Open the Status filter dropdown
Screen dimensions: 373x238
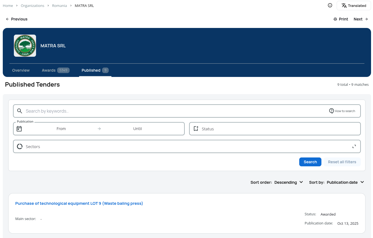click(275, 129)
